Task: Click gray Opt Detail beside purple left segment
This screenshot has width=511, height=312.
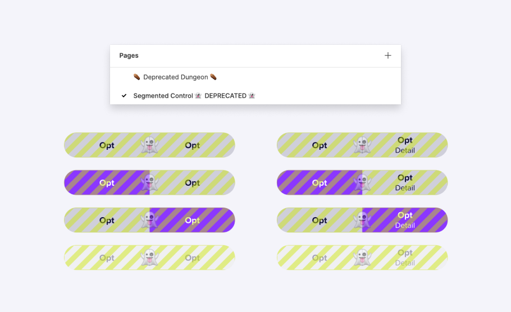Action: [405, 182]
